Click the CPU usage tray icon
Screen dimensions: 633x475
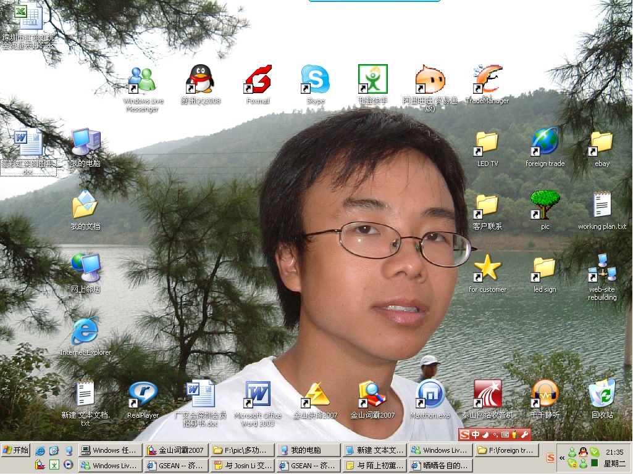click(595, 463)
